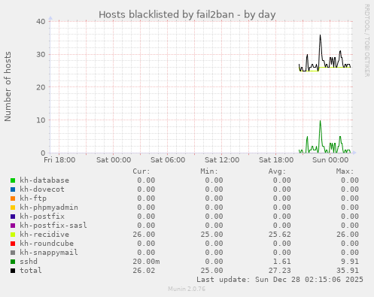The height and width of the screenshot is (297, 374).
Task: Click kh-recidive average value 25.62
Action: click(280, 235)
